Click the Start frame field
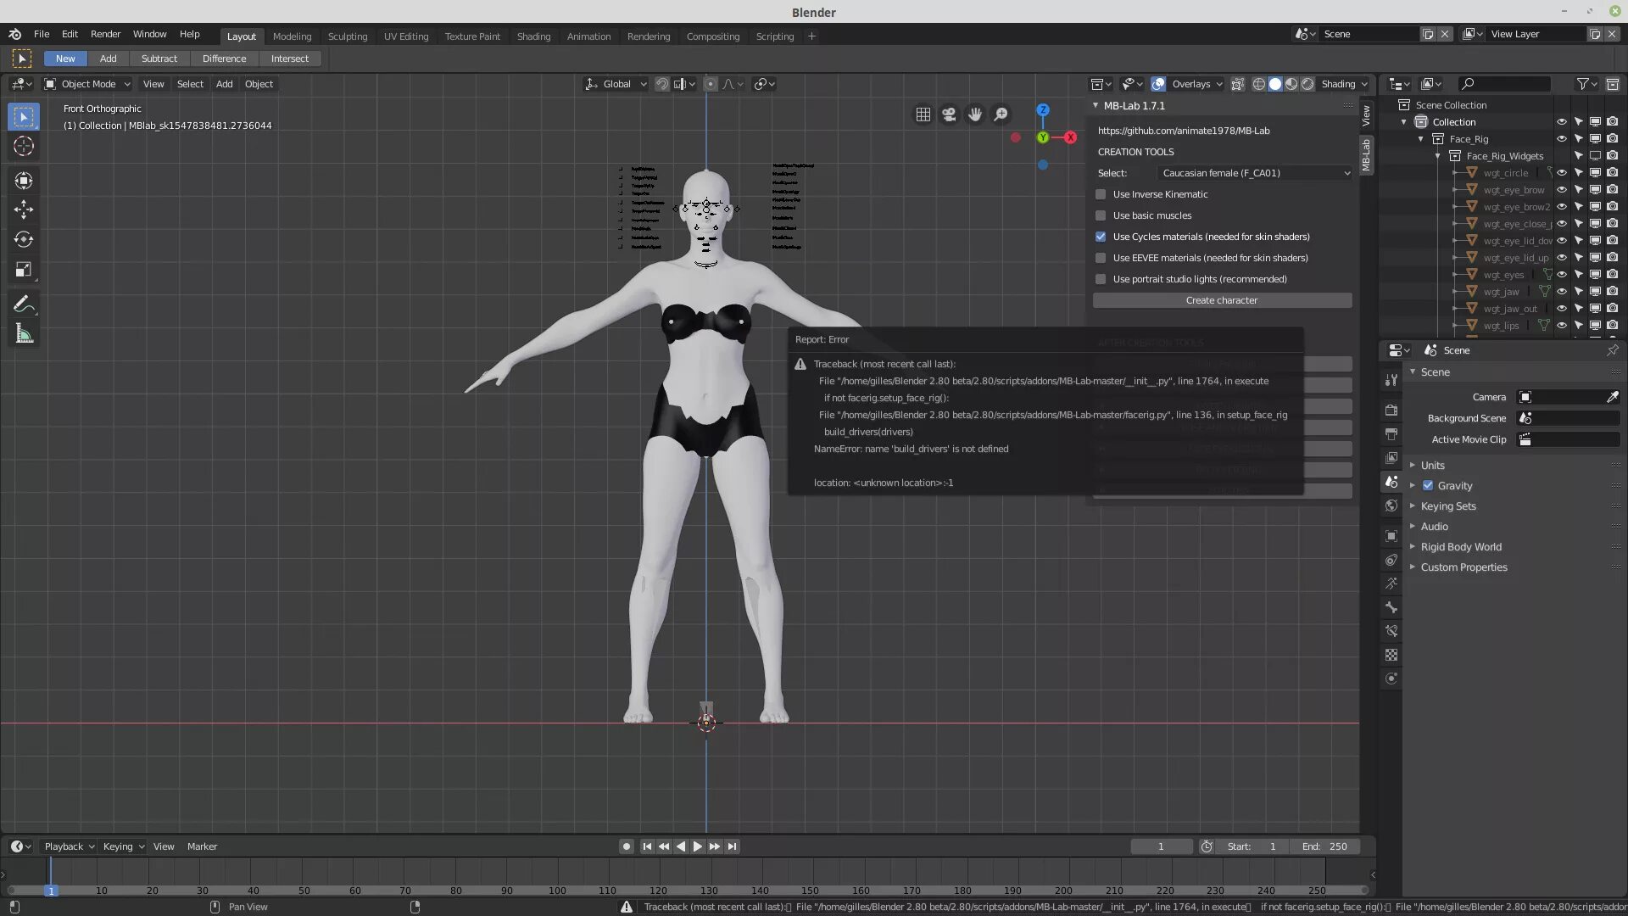The height and width of the screenshot is (916, 1628). (1252, 846)
